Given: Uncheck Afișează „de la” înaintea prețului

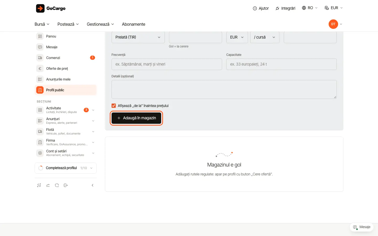Looking at the screenshot, I should (114, 106).
